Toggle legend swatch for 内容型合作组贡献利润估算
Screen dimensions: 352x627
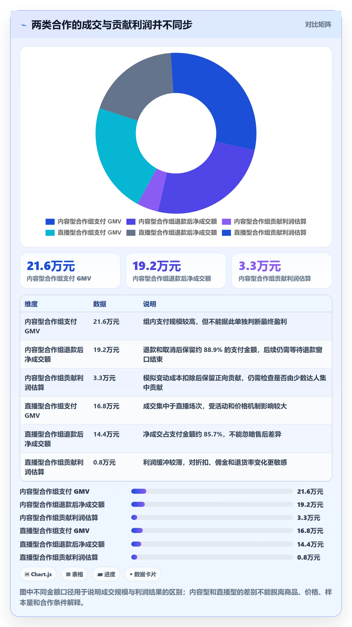226,222
